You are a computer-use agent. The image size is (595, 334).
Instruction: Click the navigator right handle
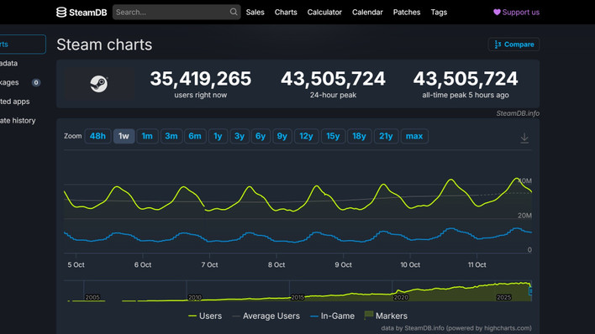tap(530, 291)
